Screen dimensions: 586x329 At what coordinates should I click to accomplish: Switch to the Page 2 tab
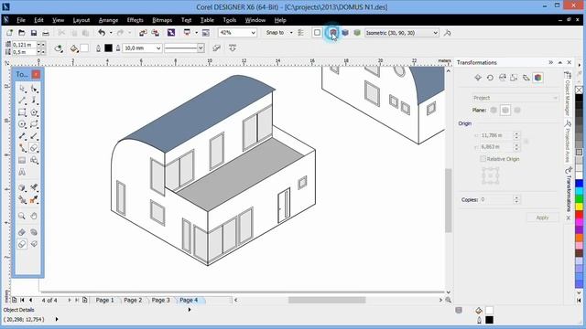point(133,300)
